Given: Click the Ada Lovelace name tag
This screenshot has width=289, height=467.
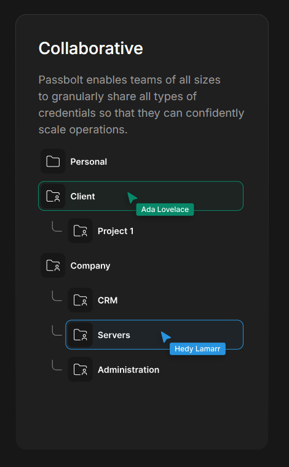Looking at the screenshot, I should [x=165, y=210].
